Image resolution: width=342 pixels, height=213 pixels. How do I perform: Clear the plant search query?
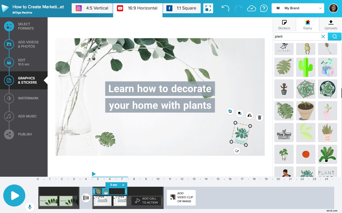pyautogui.click(x=323, y=36)
